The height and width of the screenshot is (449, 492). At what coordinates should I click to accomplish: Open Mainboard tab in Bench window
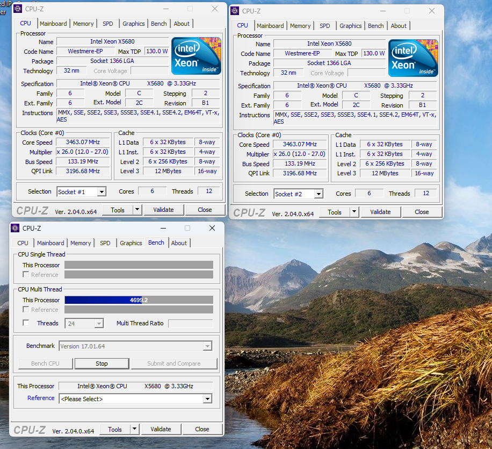50,243
